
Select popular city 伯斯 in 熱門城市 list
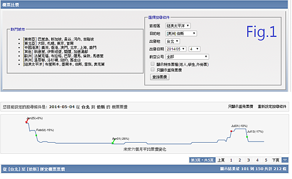coord(78,64)
